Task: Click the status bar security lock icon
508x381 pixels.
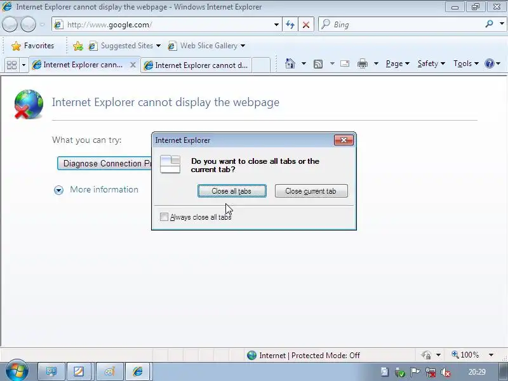Action: pos(425,355)
